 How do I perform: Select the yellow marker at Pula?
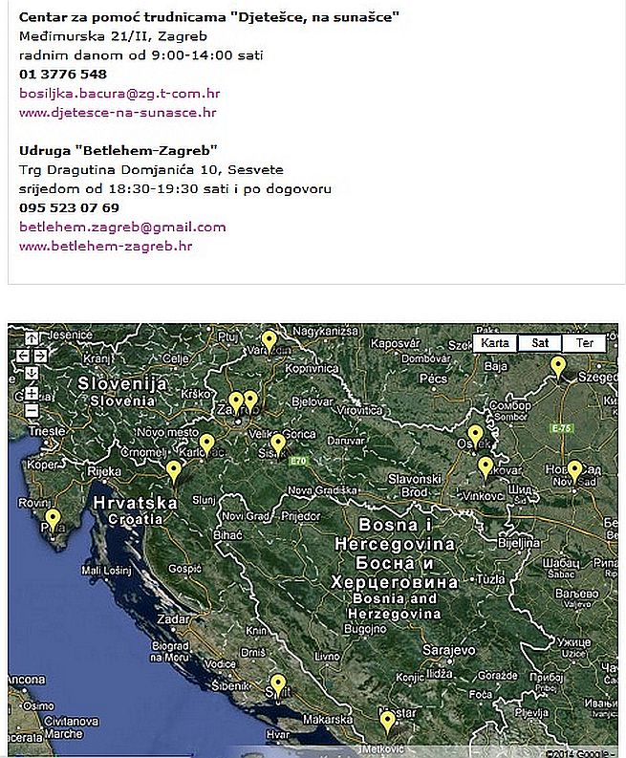(53, 517)
